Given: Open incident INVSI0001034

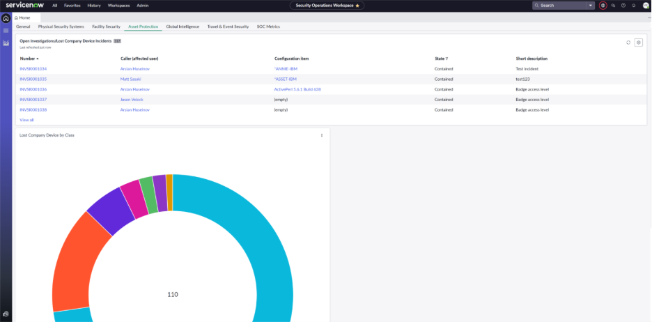Looking at the screenshot, I should (x=33, y=68).
